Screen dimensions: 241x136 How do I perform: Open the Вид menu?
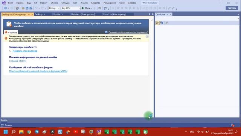[x=29, y=3]
